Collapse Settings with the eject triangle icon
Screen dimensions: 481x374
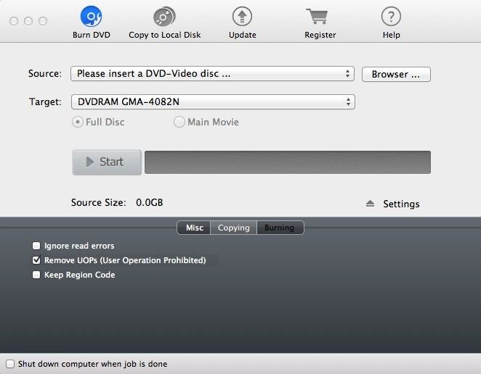point(371,204)
